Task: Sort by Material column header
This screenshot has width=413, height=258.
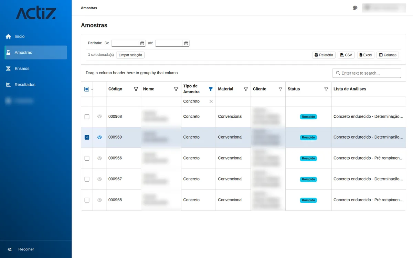Action: 226,89
